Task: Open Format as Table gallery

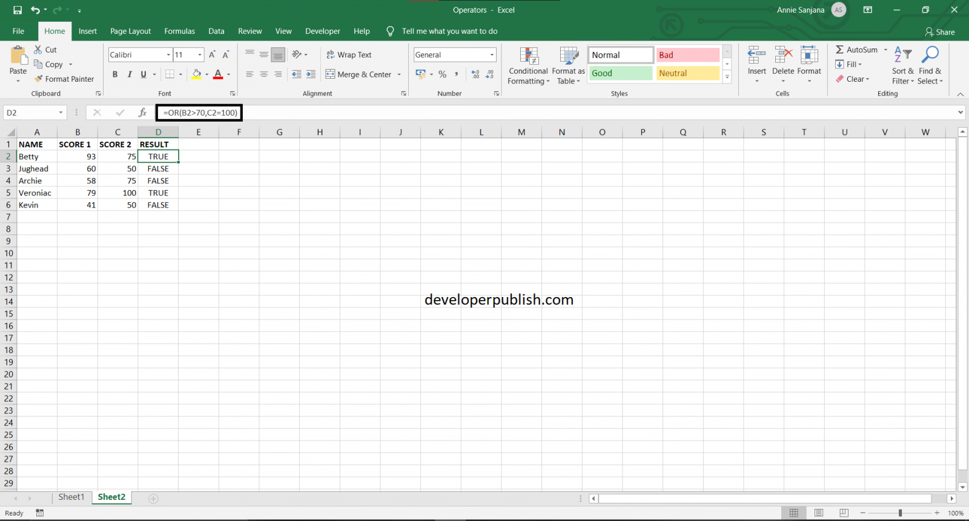Action: pyautogui.click(x=568, y=66)
